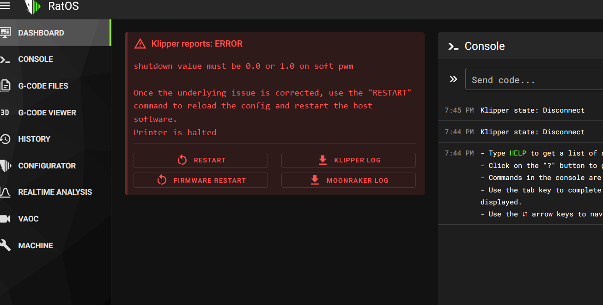Screen dimensions: 603x305
Task: Click the Realtime Analysis graph icon
Action: coord(5,192)
